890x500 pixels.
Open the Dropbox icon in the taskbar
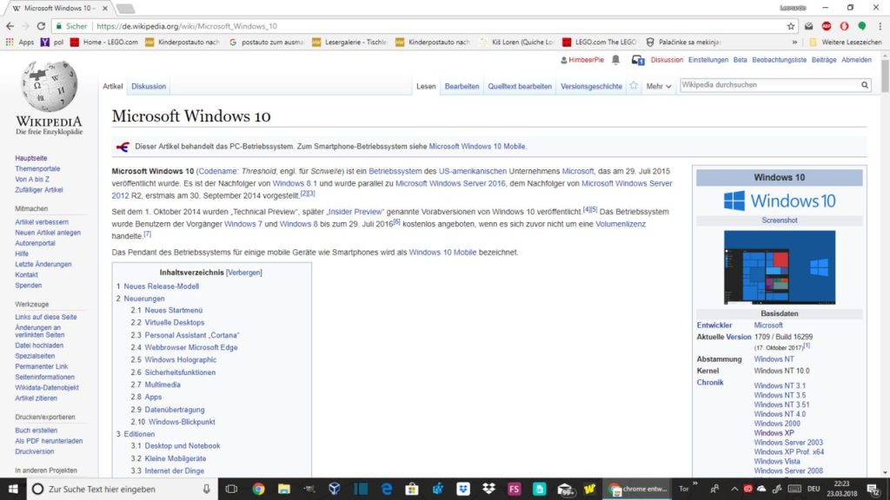(488, 489)
